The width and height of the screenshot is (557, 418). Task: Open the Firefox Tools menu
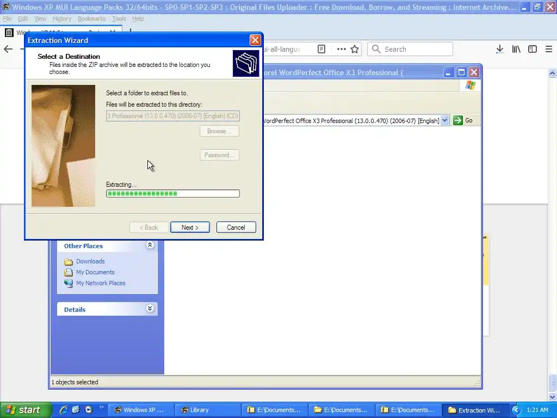[119, 19]
